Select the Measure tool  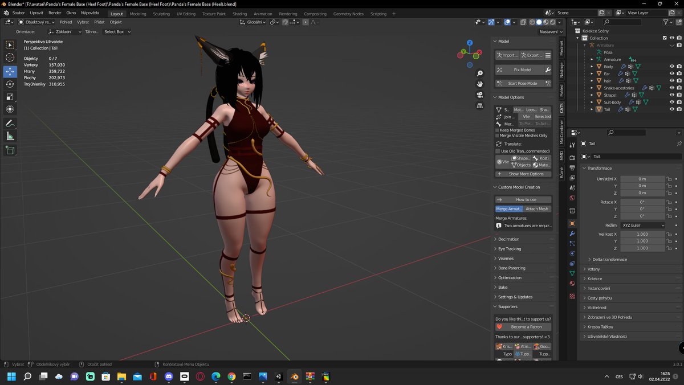point(10,136)
